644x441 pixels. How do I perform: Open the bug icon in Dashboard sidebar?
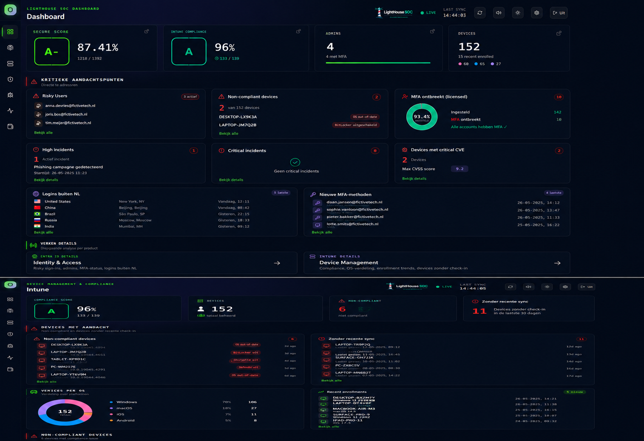click(10, 95)
